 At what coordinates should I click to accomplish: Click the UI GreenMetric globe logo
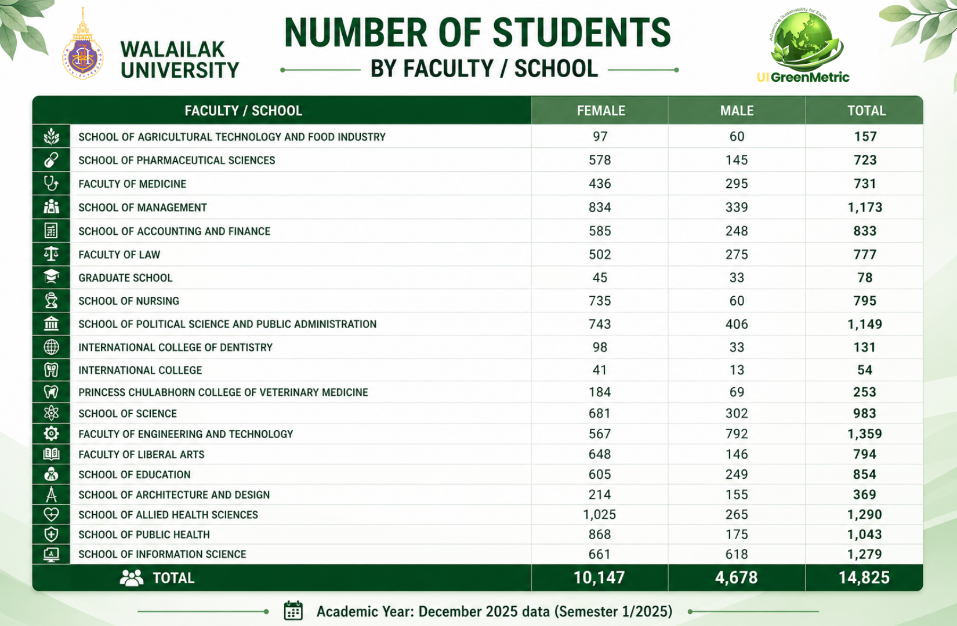(804, 42)
